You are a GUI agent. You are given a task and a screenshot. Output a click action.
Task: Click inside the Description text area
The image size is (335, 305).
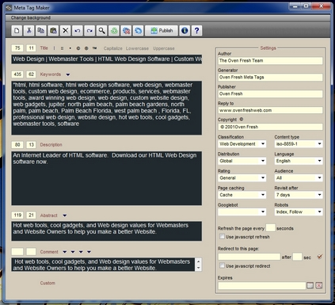[107, 178]
